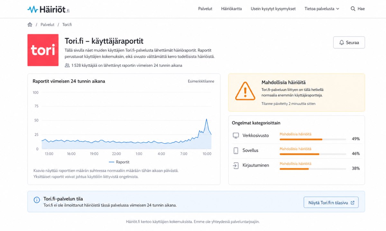This screenshot has height=231, width=386.
Task: Click the Sovellus category label
Action: coord(251,150)
